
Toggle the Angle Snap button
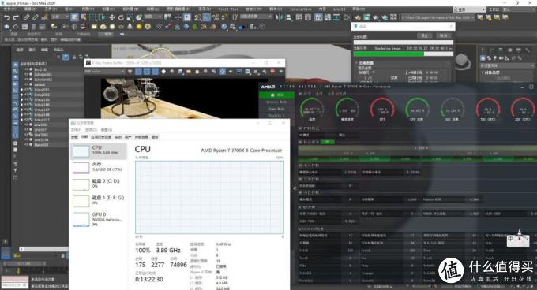207,17
